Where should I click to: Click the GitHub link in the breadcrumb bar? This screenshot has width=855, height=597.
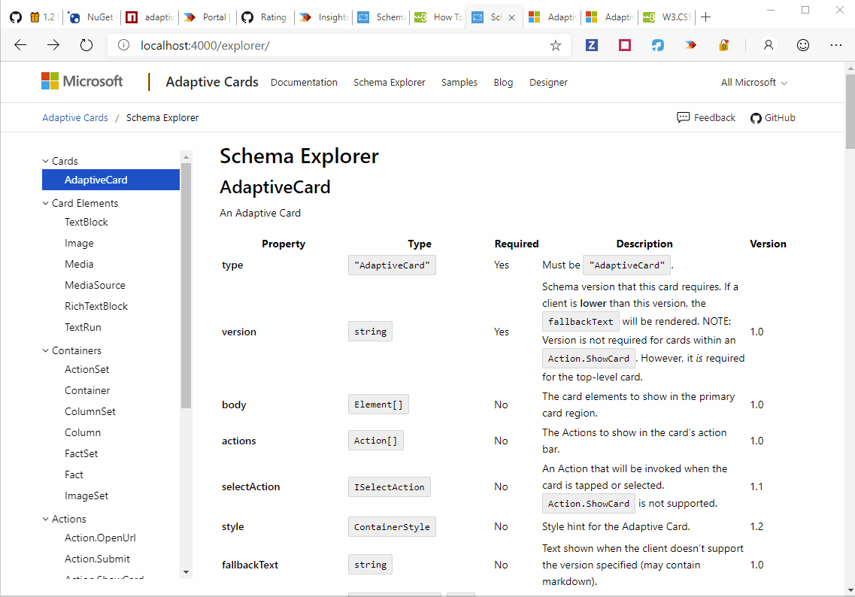(x=773, y=118)
